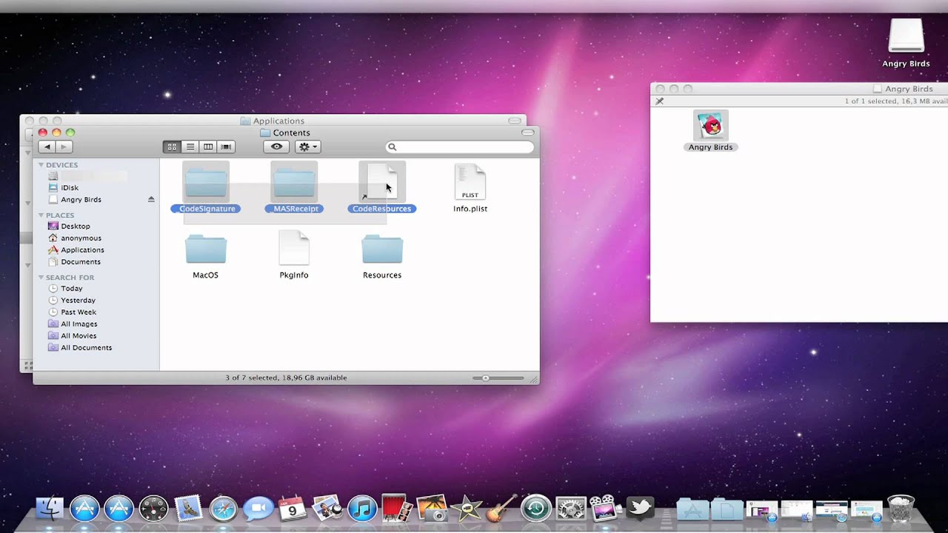This screenshot has height=533, width=948.
Task: Switch Finder to Cover Flow view
Action: 226,147
